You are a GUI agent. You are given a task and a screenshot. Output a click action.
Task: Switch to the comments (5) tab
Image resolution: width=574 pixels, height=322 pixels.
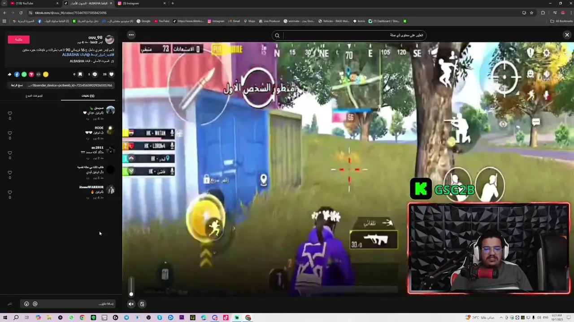88,96
